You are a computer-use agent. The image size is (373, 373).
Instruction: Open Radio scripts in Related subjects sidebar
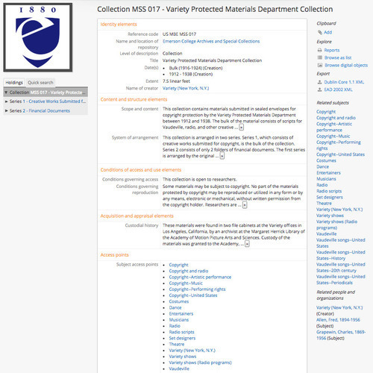(329, 191)
